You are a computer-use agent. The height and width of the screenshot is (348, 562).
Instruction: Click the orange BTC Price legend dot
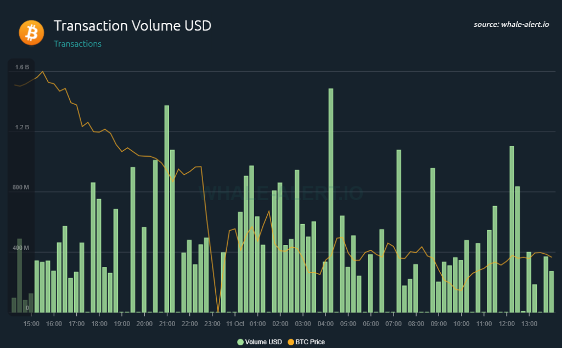point(291,342)
